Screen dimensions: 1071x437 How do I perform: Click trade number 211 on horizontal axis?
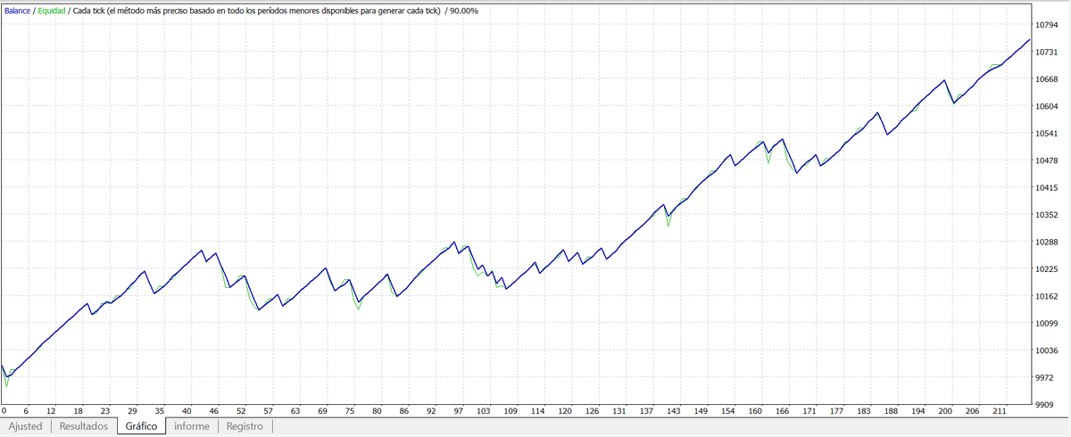coord(1000,411)
